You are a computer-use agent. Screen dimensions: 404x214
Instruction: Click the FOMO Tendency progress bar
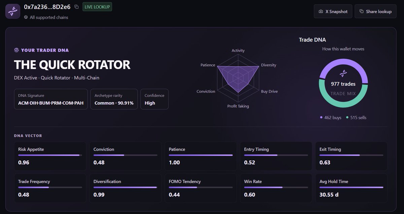pyautogui.click(x=201, y=187)
